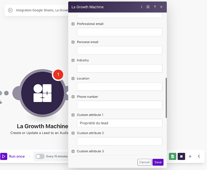The height and width of the screenshot is (170, 207).
Task: Click the dialog's vertical scrollbar
Action: pyautogui.click(x=166, y=98)
